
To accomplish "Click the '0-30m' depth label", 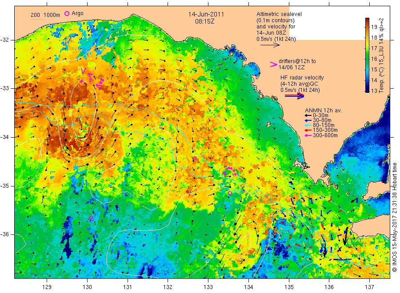I will (320, 115).
